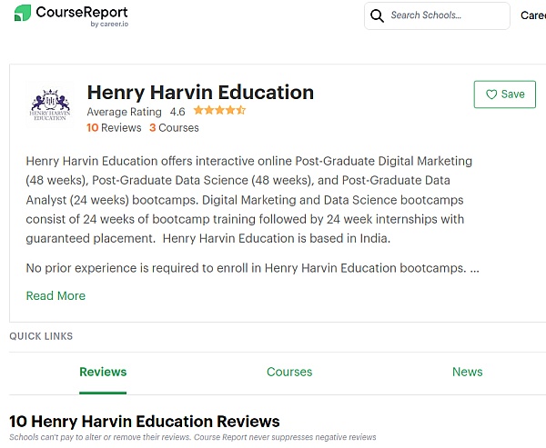Click the '10 Henry Harvin Education Reviews' heading

[x=145, y=422]
